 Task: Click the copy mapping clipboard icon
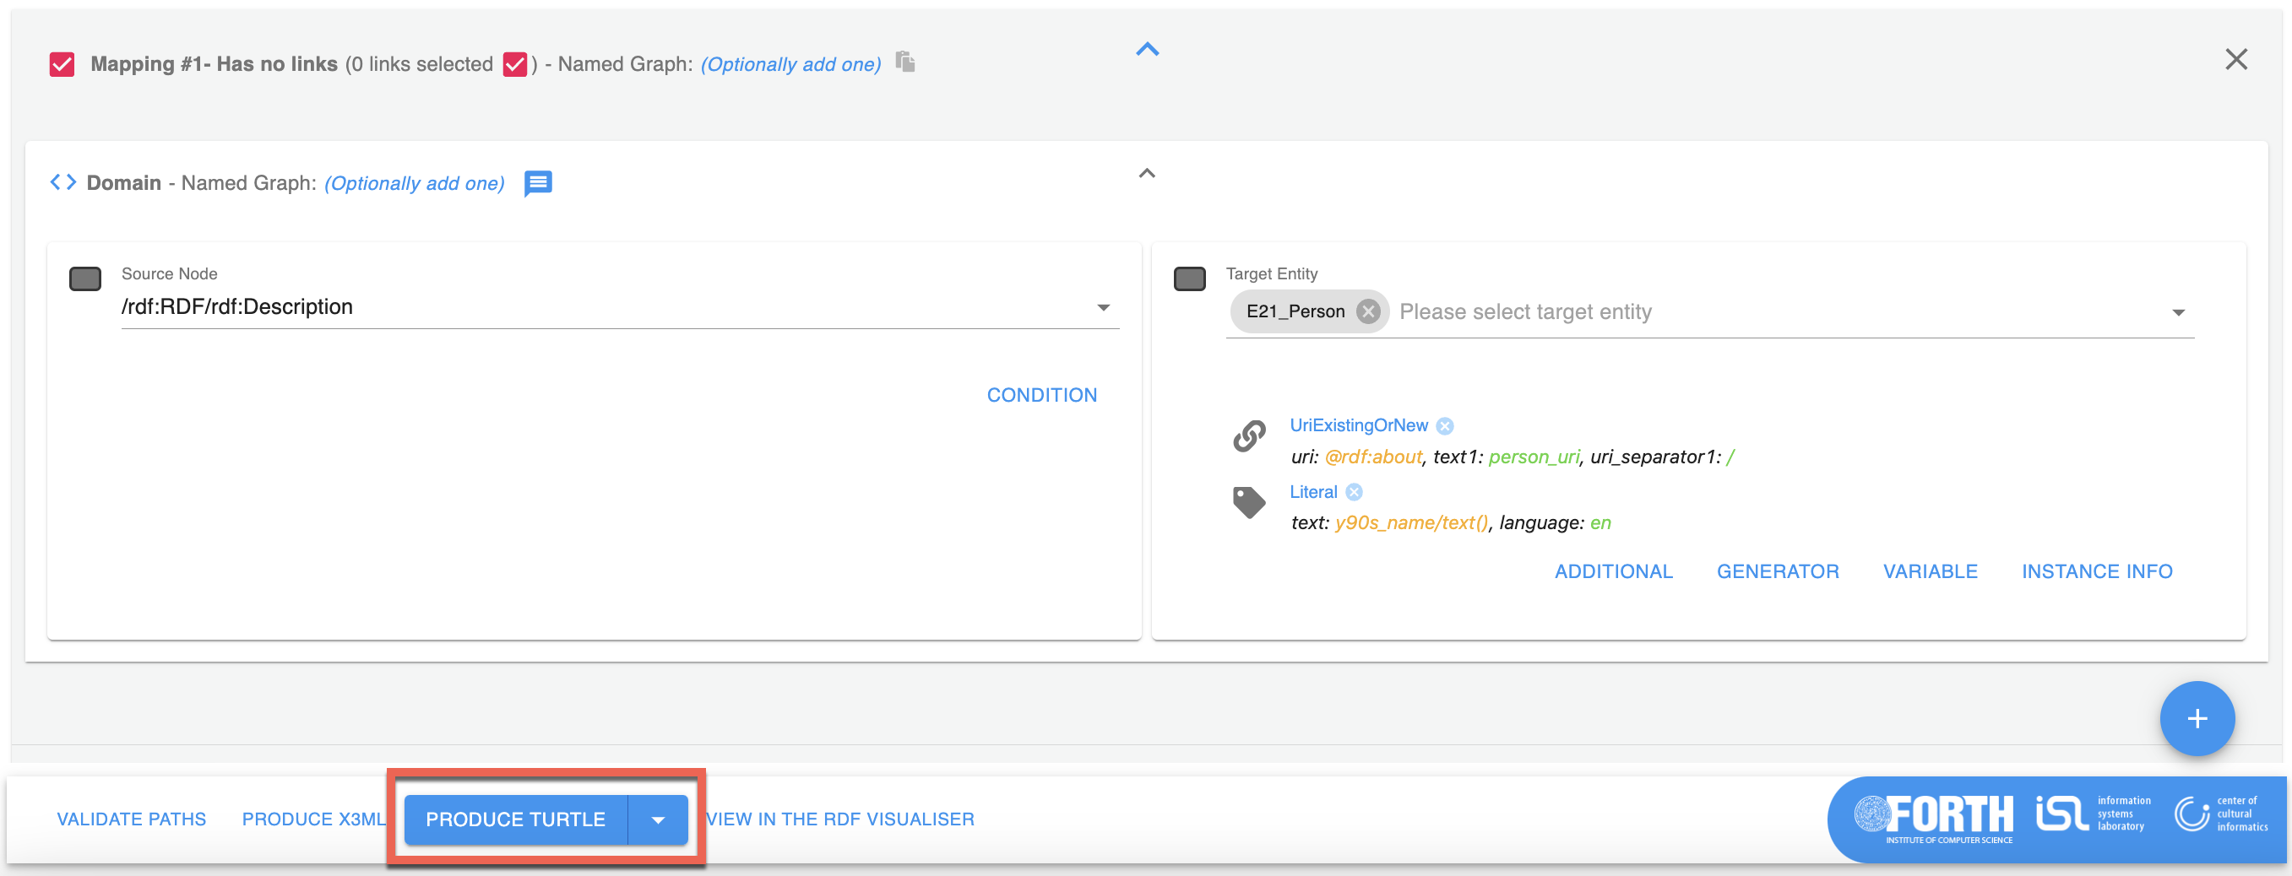click(904, 62)
